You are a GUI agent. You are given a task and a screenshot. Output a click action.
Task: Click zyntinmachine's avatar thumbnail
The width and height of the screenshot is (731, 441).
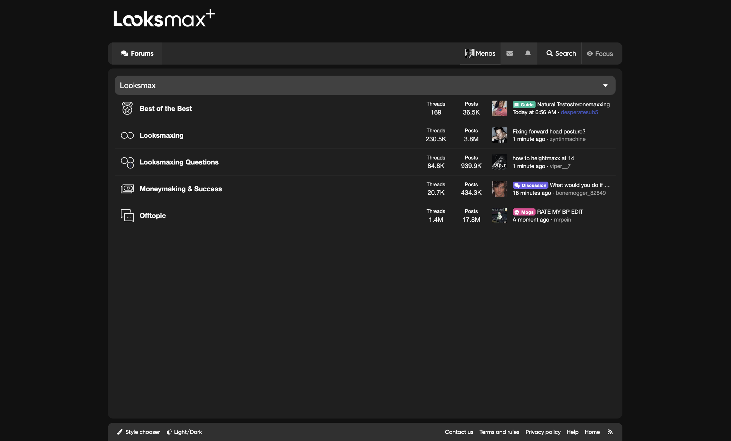(499, 135)
